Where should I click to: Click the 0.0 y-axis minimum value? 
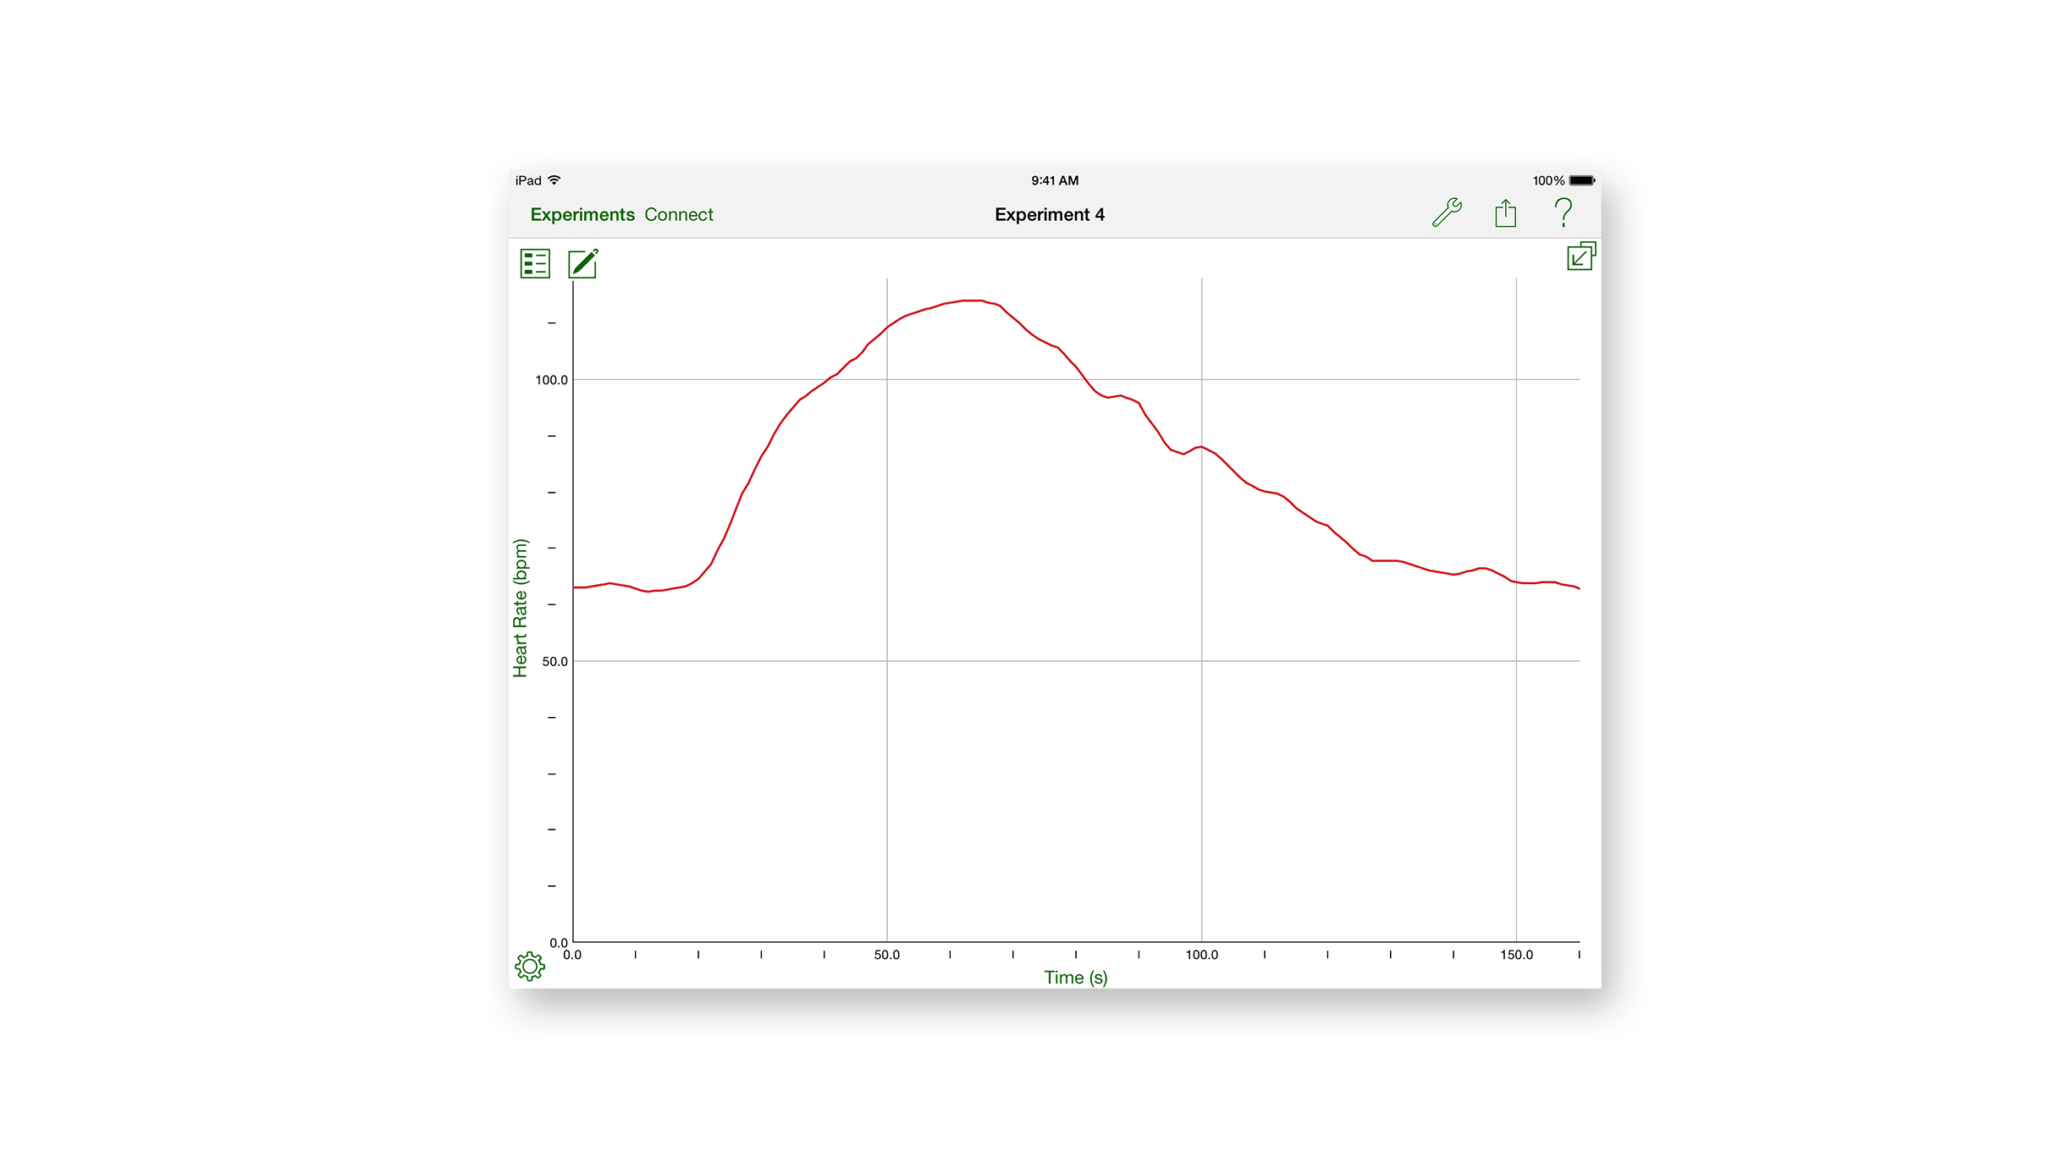pyautogui.click(x=559, y=942)
